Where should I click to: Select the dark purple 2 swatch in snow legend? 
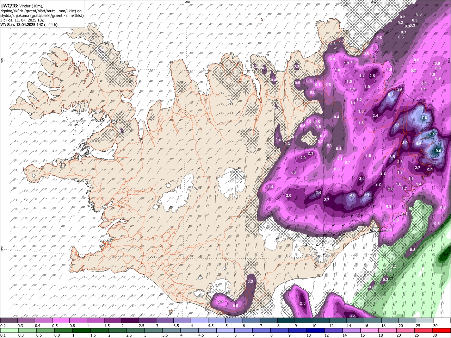coord(130,321)
